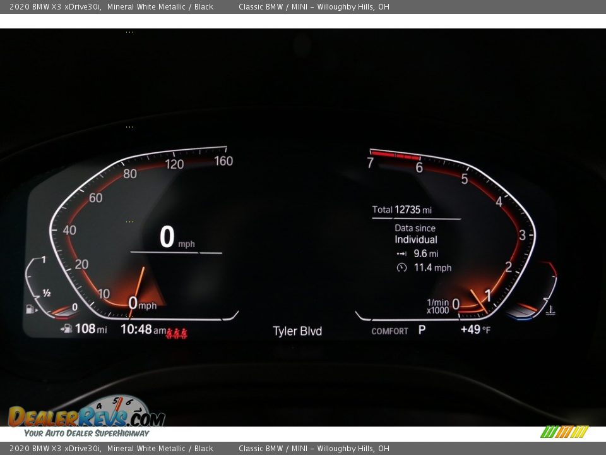Image resolution: width=606 pixels, height=455 pixels.
Task: Select the COMFORT drive mode label
Action: tap(389, 331)
